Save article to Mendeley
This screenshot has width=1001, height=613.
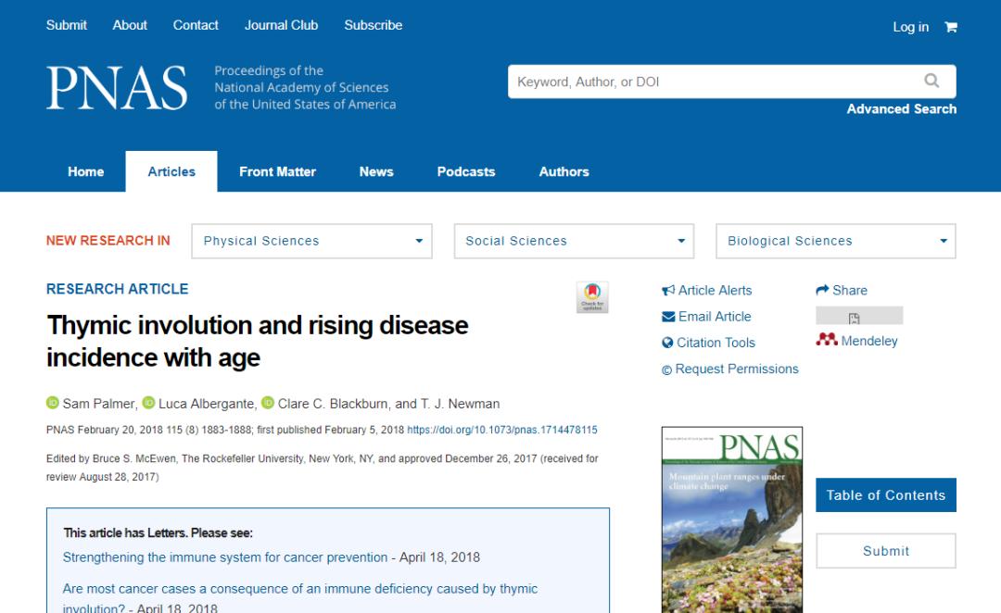pyautogui.click(x=857, y=341)
